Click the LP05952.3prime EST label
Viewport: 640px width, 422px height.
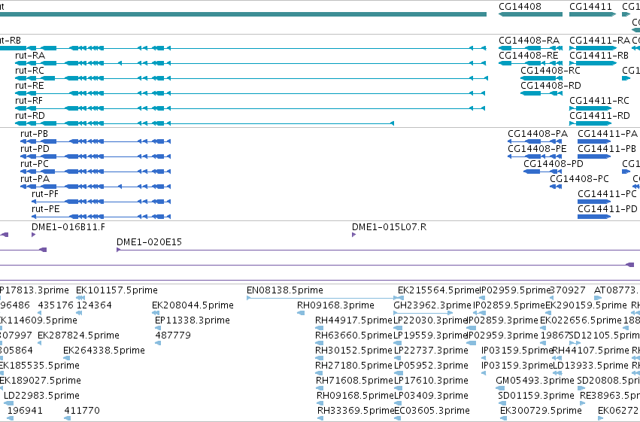pos(431,366)
